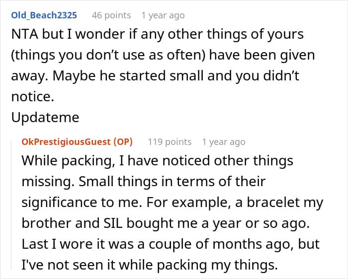Click the word "away." in the comment

click(29, 77)
